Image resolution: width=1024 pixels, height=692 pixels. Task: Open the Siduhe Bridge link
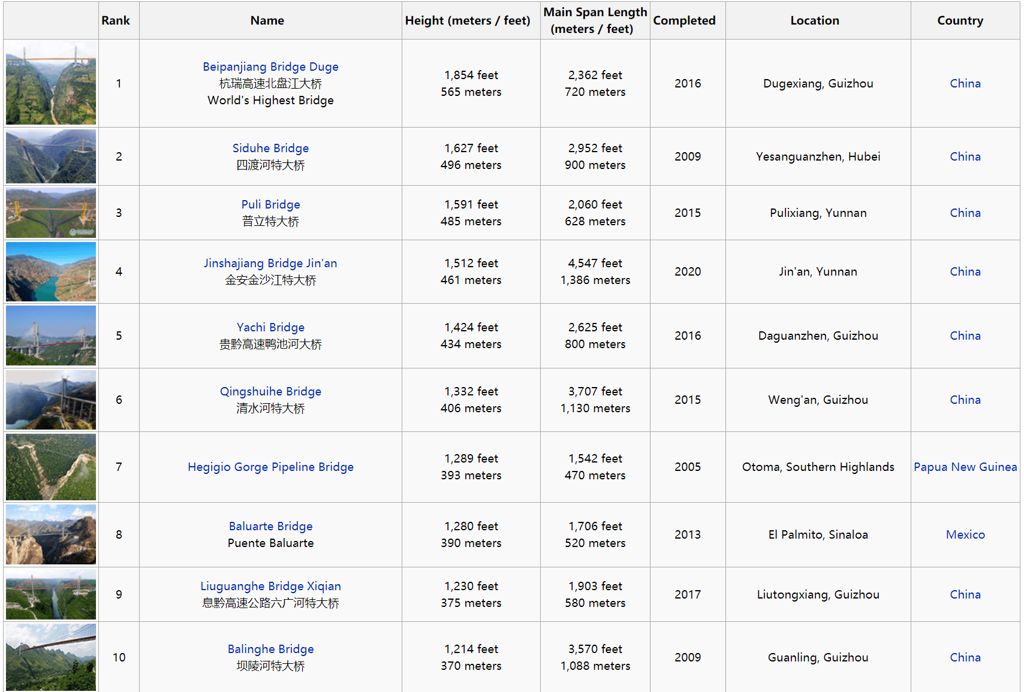coord(270,148)
